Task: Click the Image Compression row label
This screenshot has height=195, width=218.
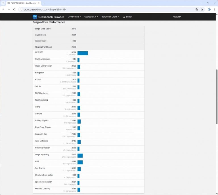Action: pyautogui.click(x=43, y=66)
